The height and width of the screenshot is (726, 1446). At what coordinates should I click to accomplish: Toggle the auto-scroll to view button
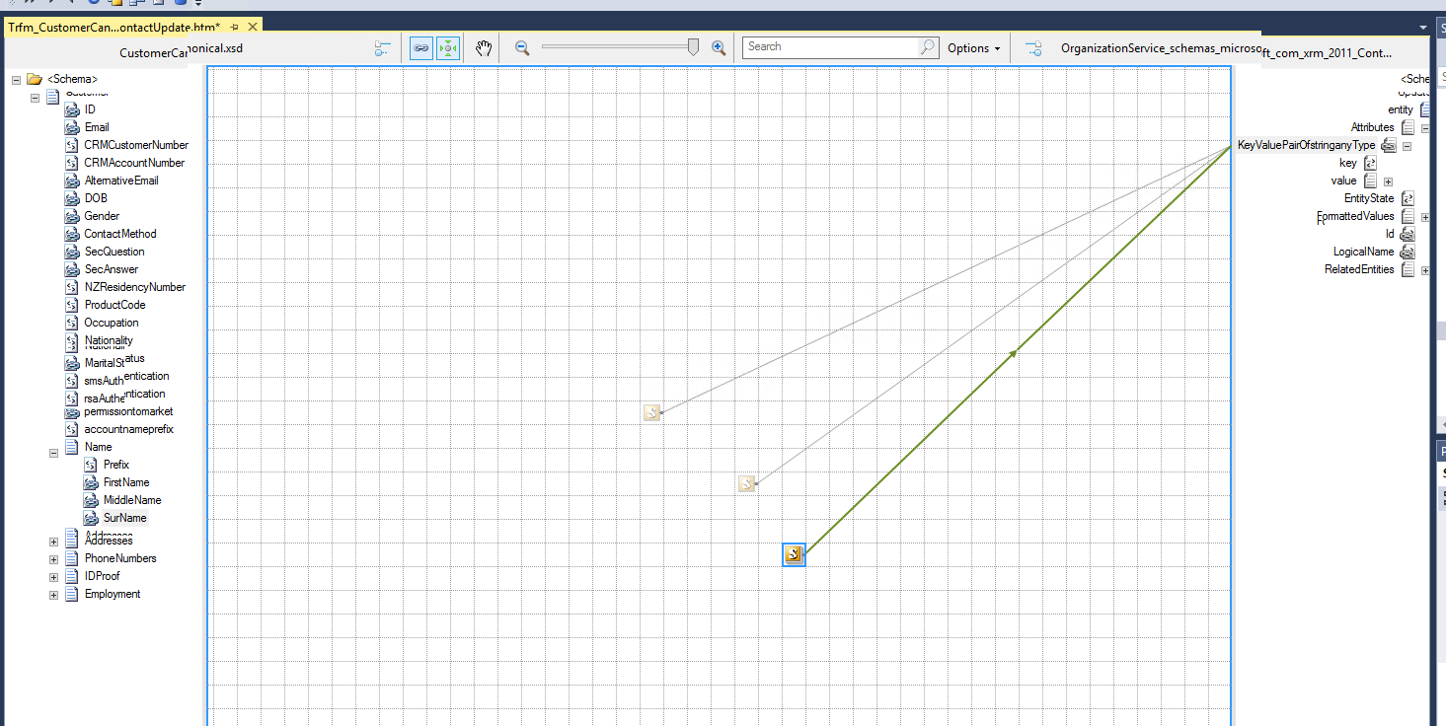click(x=448, y=47)
